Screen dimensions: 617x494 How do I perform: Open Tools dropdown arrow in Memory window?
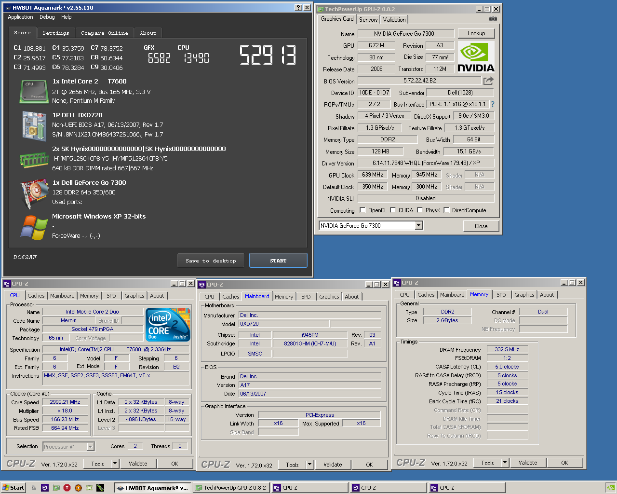[505, 463]
